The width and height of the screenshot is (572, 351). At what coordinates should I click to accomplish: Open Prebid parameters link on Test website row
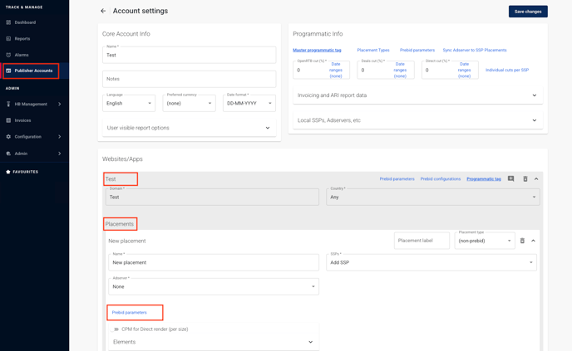(397, 179)
